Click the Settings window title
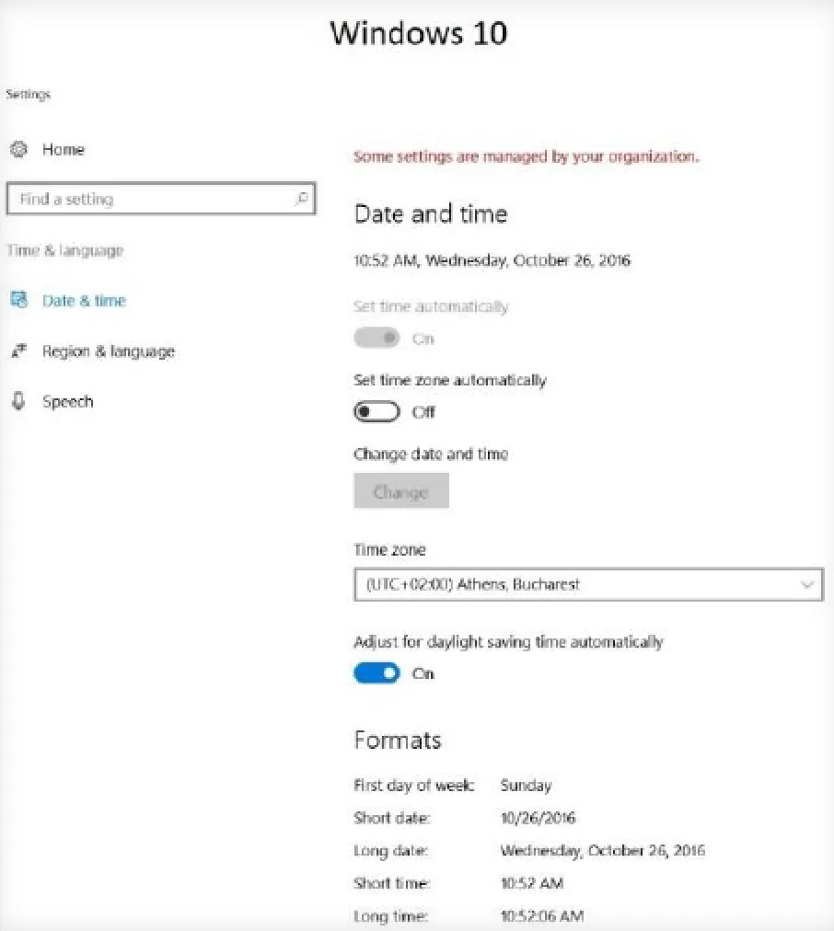 [x=29, y=95]
